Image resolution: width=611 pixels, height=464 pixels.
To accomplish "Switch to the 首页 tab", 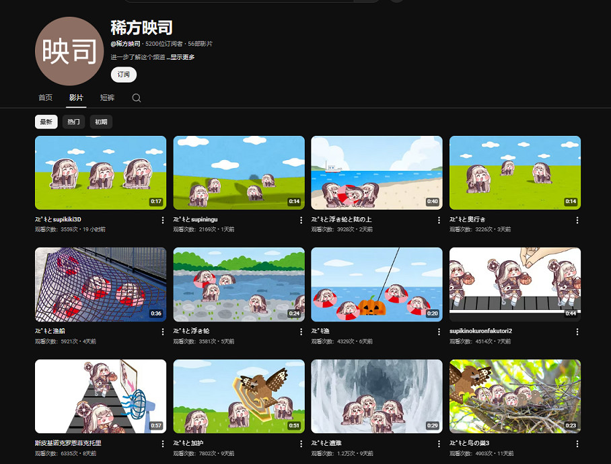I will pyautogui.click(x=44, y=98).
